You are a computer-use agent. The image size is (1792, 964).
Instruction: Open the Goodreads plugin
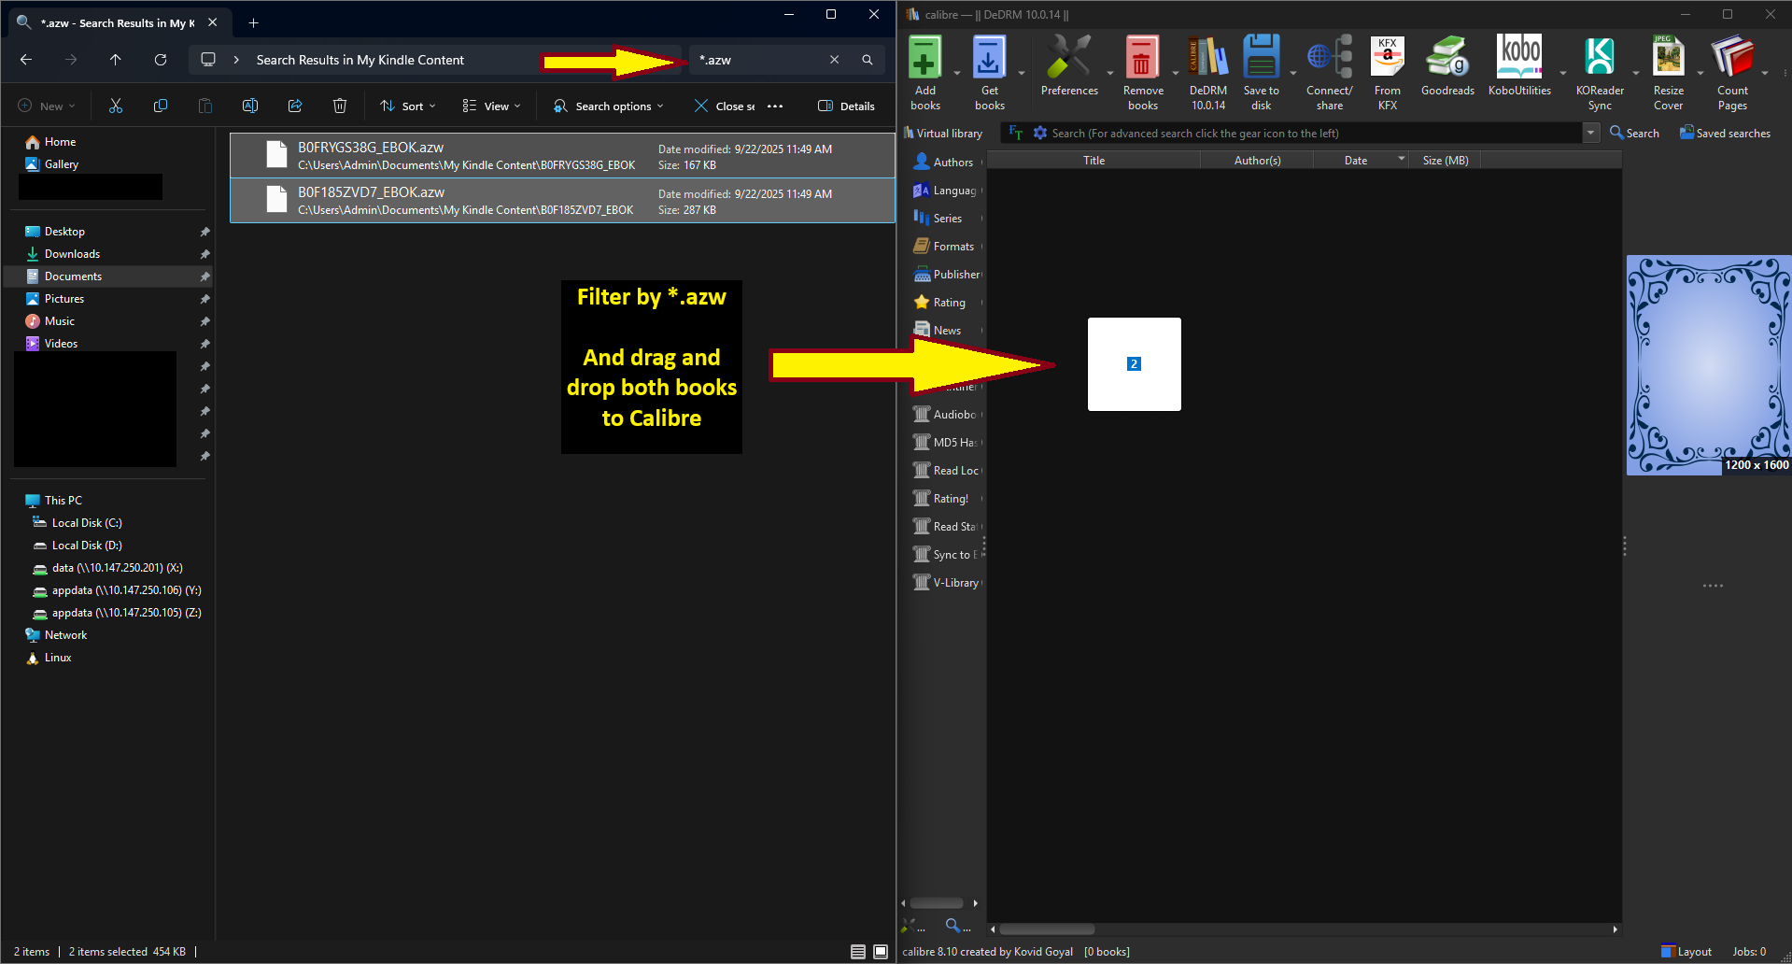point(1447,58)
